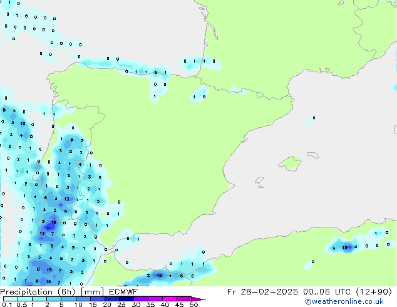The width and height of the screenshot is (397, 307).
Task: Click the legend value label '25'
Action: (121, 304)
